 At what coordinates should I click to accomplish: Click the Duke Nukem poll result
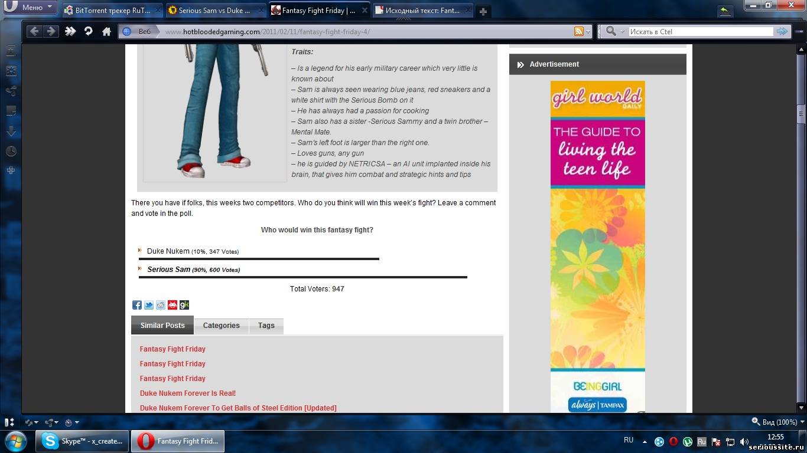click(x=193, y=251)
